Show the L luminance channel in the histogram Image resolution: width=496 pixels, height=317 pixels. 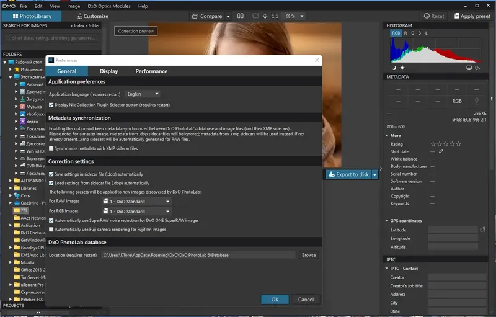427,33
